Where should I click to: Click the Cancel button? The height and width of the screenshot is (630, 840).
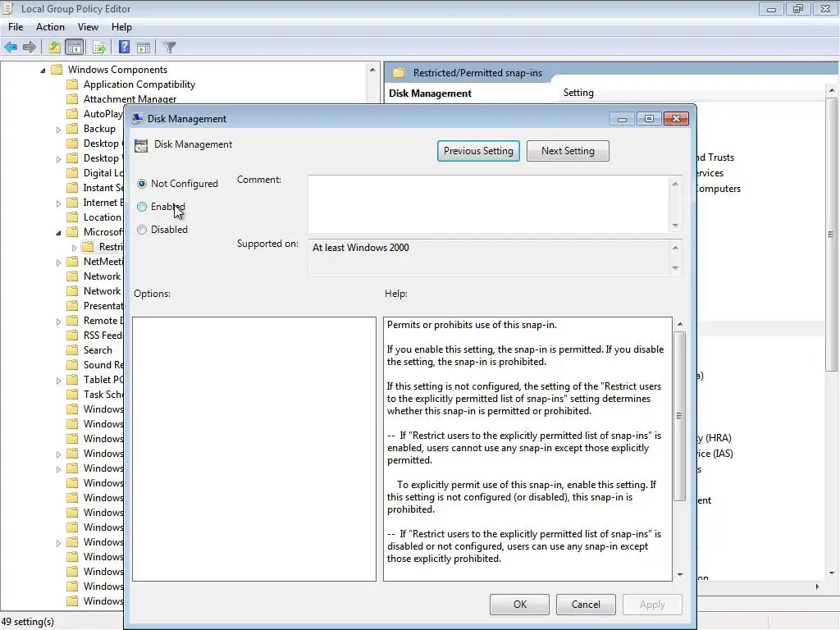pos(586,605)
